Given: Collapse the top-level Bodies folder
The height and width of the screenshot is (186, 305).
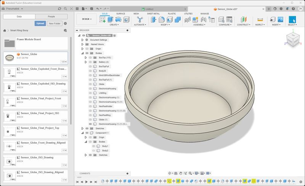Looking at the screenshot, I should click(82, 53).
